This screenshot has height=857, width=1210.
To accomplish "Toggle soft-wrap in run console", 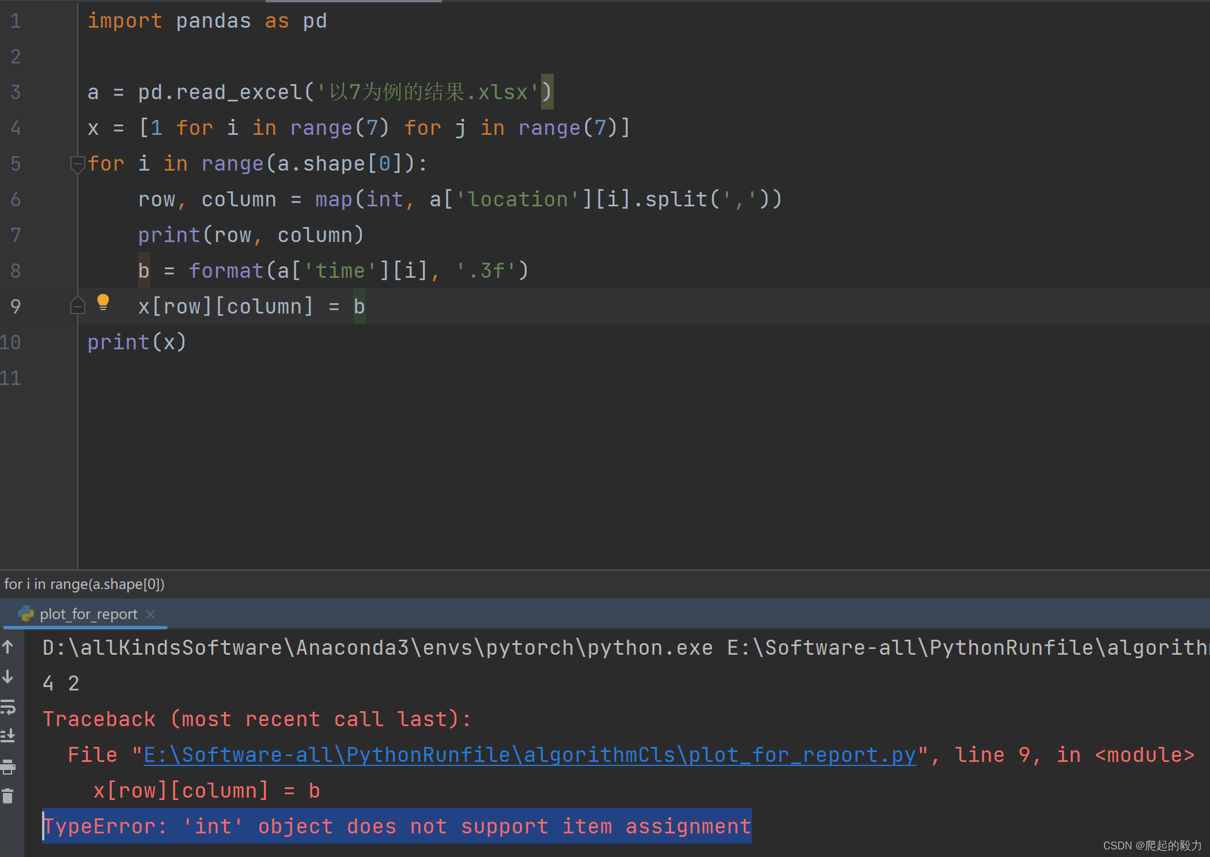I will coord(8,707).
